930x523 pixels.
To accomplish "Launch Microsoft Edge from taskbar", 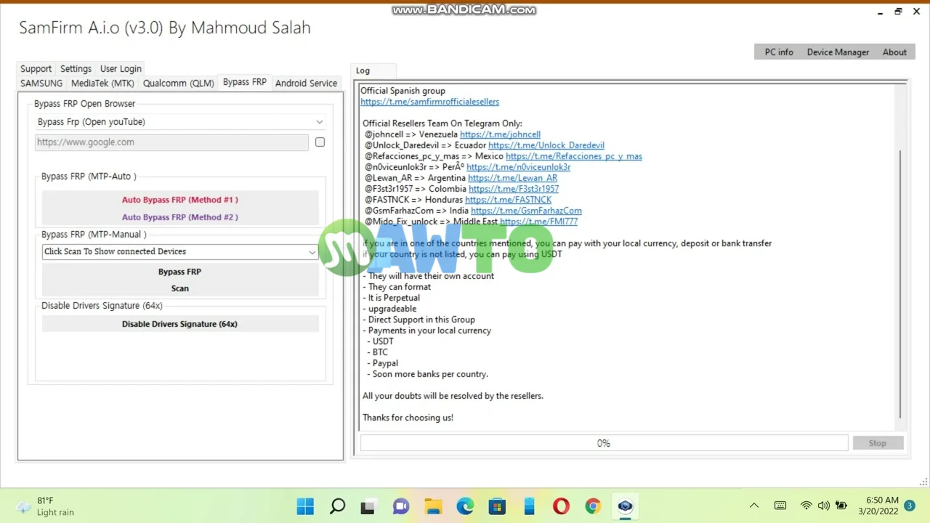I will pyautogui.click(x=465, y=506).
